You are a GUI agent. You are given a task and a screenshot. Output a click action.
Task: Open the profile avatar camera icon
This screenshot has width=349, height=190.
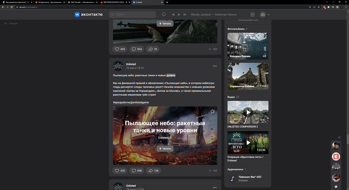pyautogui.click(x=263, y=14)
